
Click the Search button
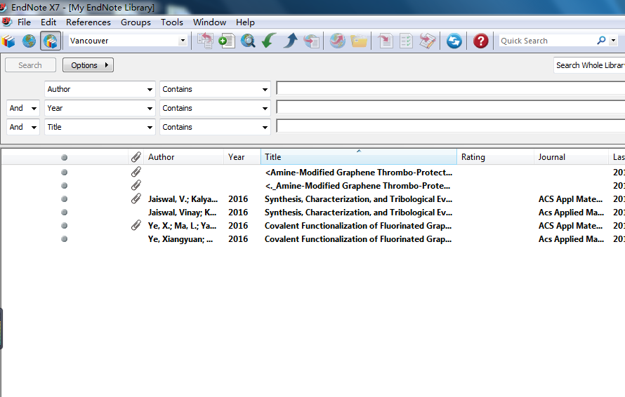click(x=30, y=65)
